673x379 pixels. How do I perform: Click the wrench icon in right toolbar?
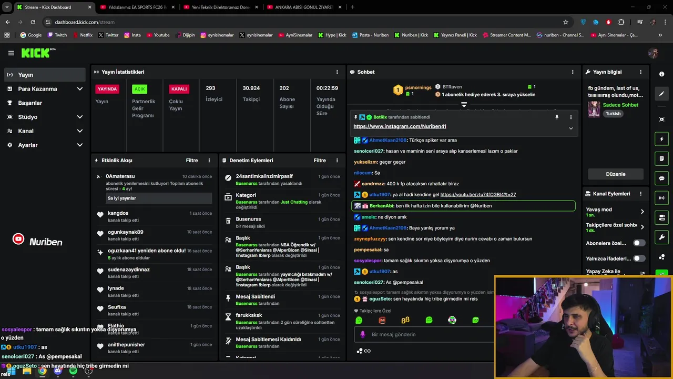pyautogui.click(x=661, y=237)
